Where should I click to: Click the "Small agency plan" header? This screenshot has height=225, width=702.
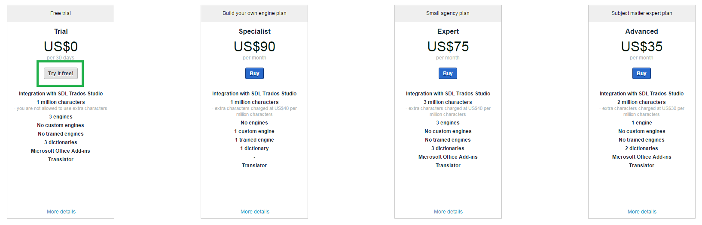pyautogui.click(x=448, y=13)
